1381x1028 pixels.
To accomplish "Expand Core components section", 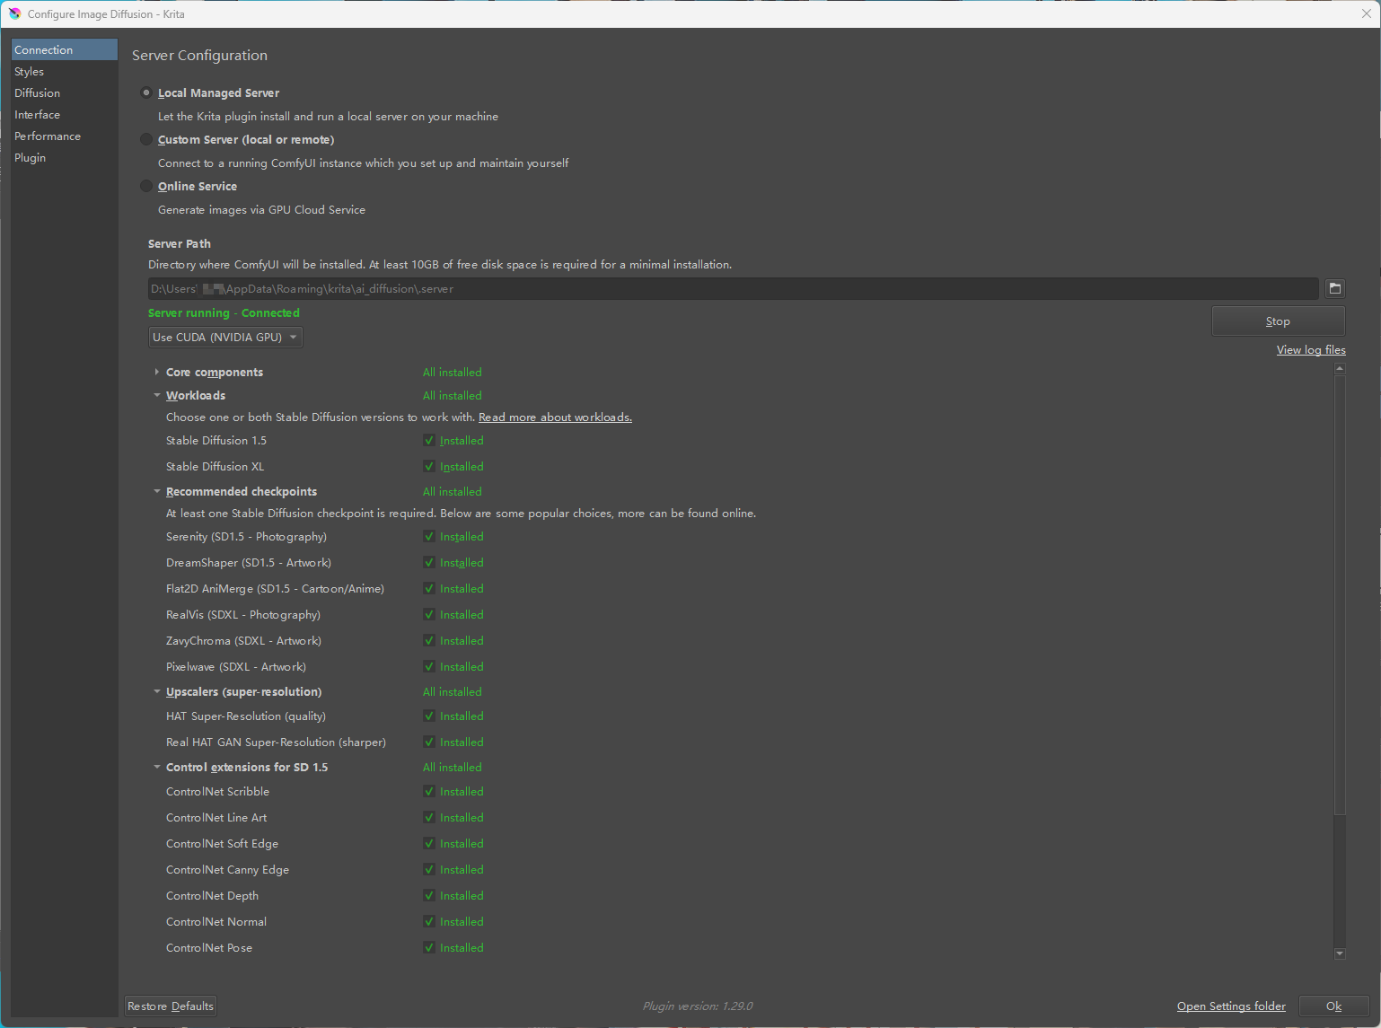I will pos(157,372).
